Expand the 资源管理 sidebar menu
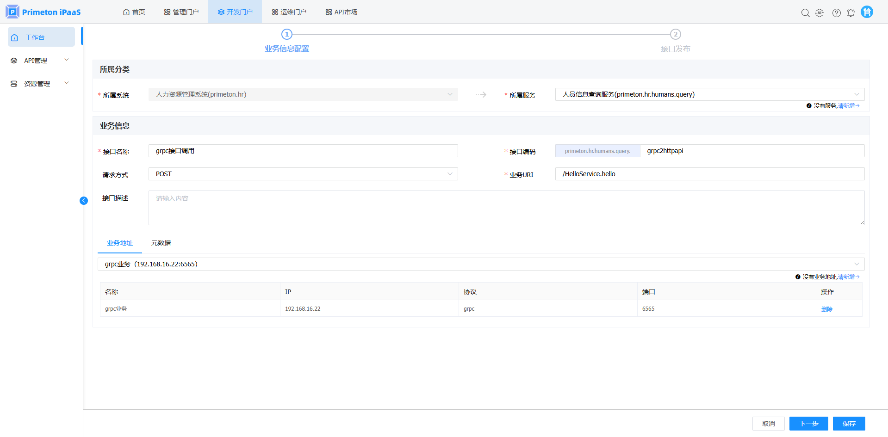Image resolution: width=888 pixels, height=437 pixels. 41,84
